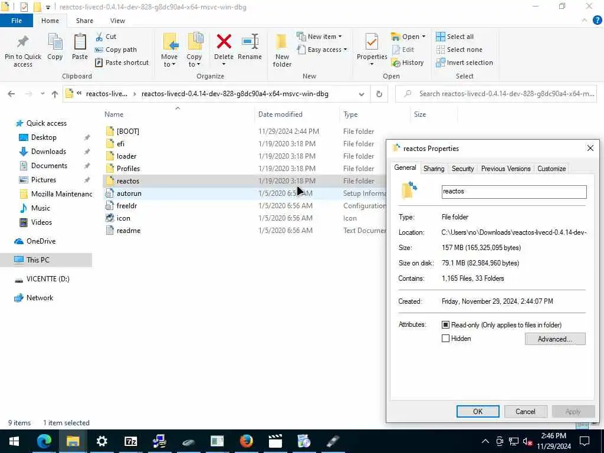The width and height of the screenshot is (604, 453).
Task: Refresh the current folder view
Action: (379, 94)
